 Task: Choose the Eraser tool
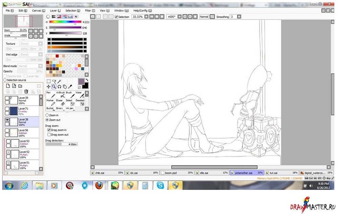coord(60,103)
